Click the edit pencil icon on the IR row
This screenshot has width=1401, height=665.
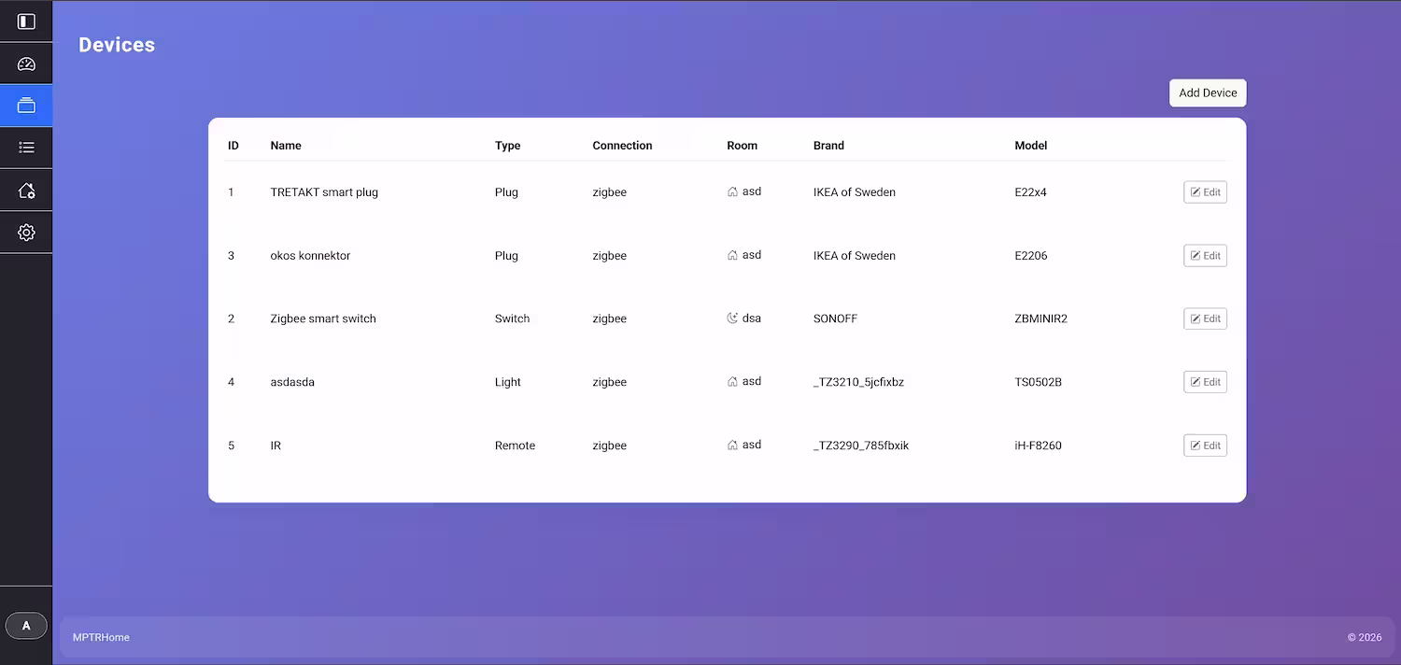pyautogui.click(x=1196, y=446)
